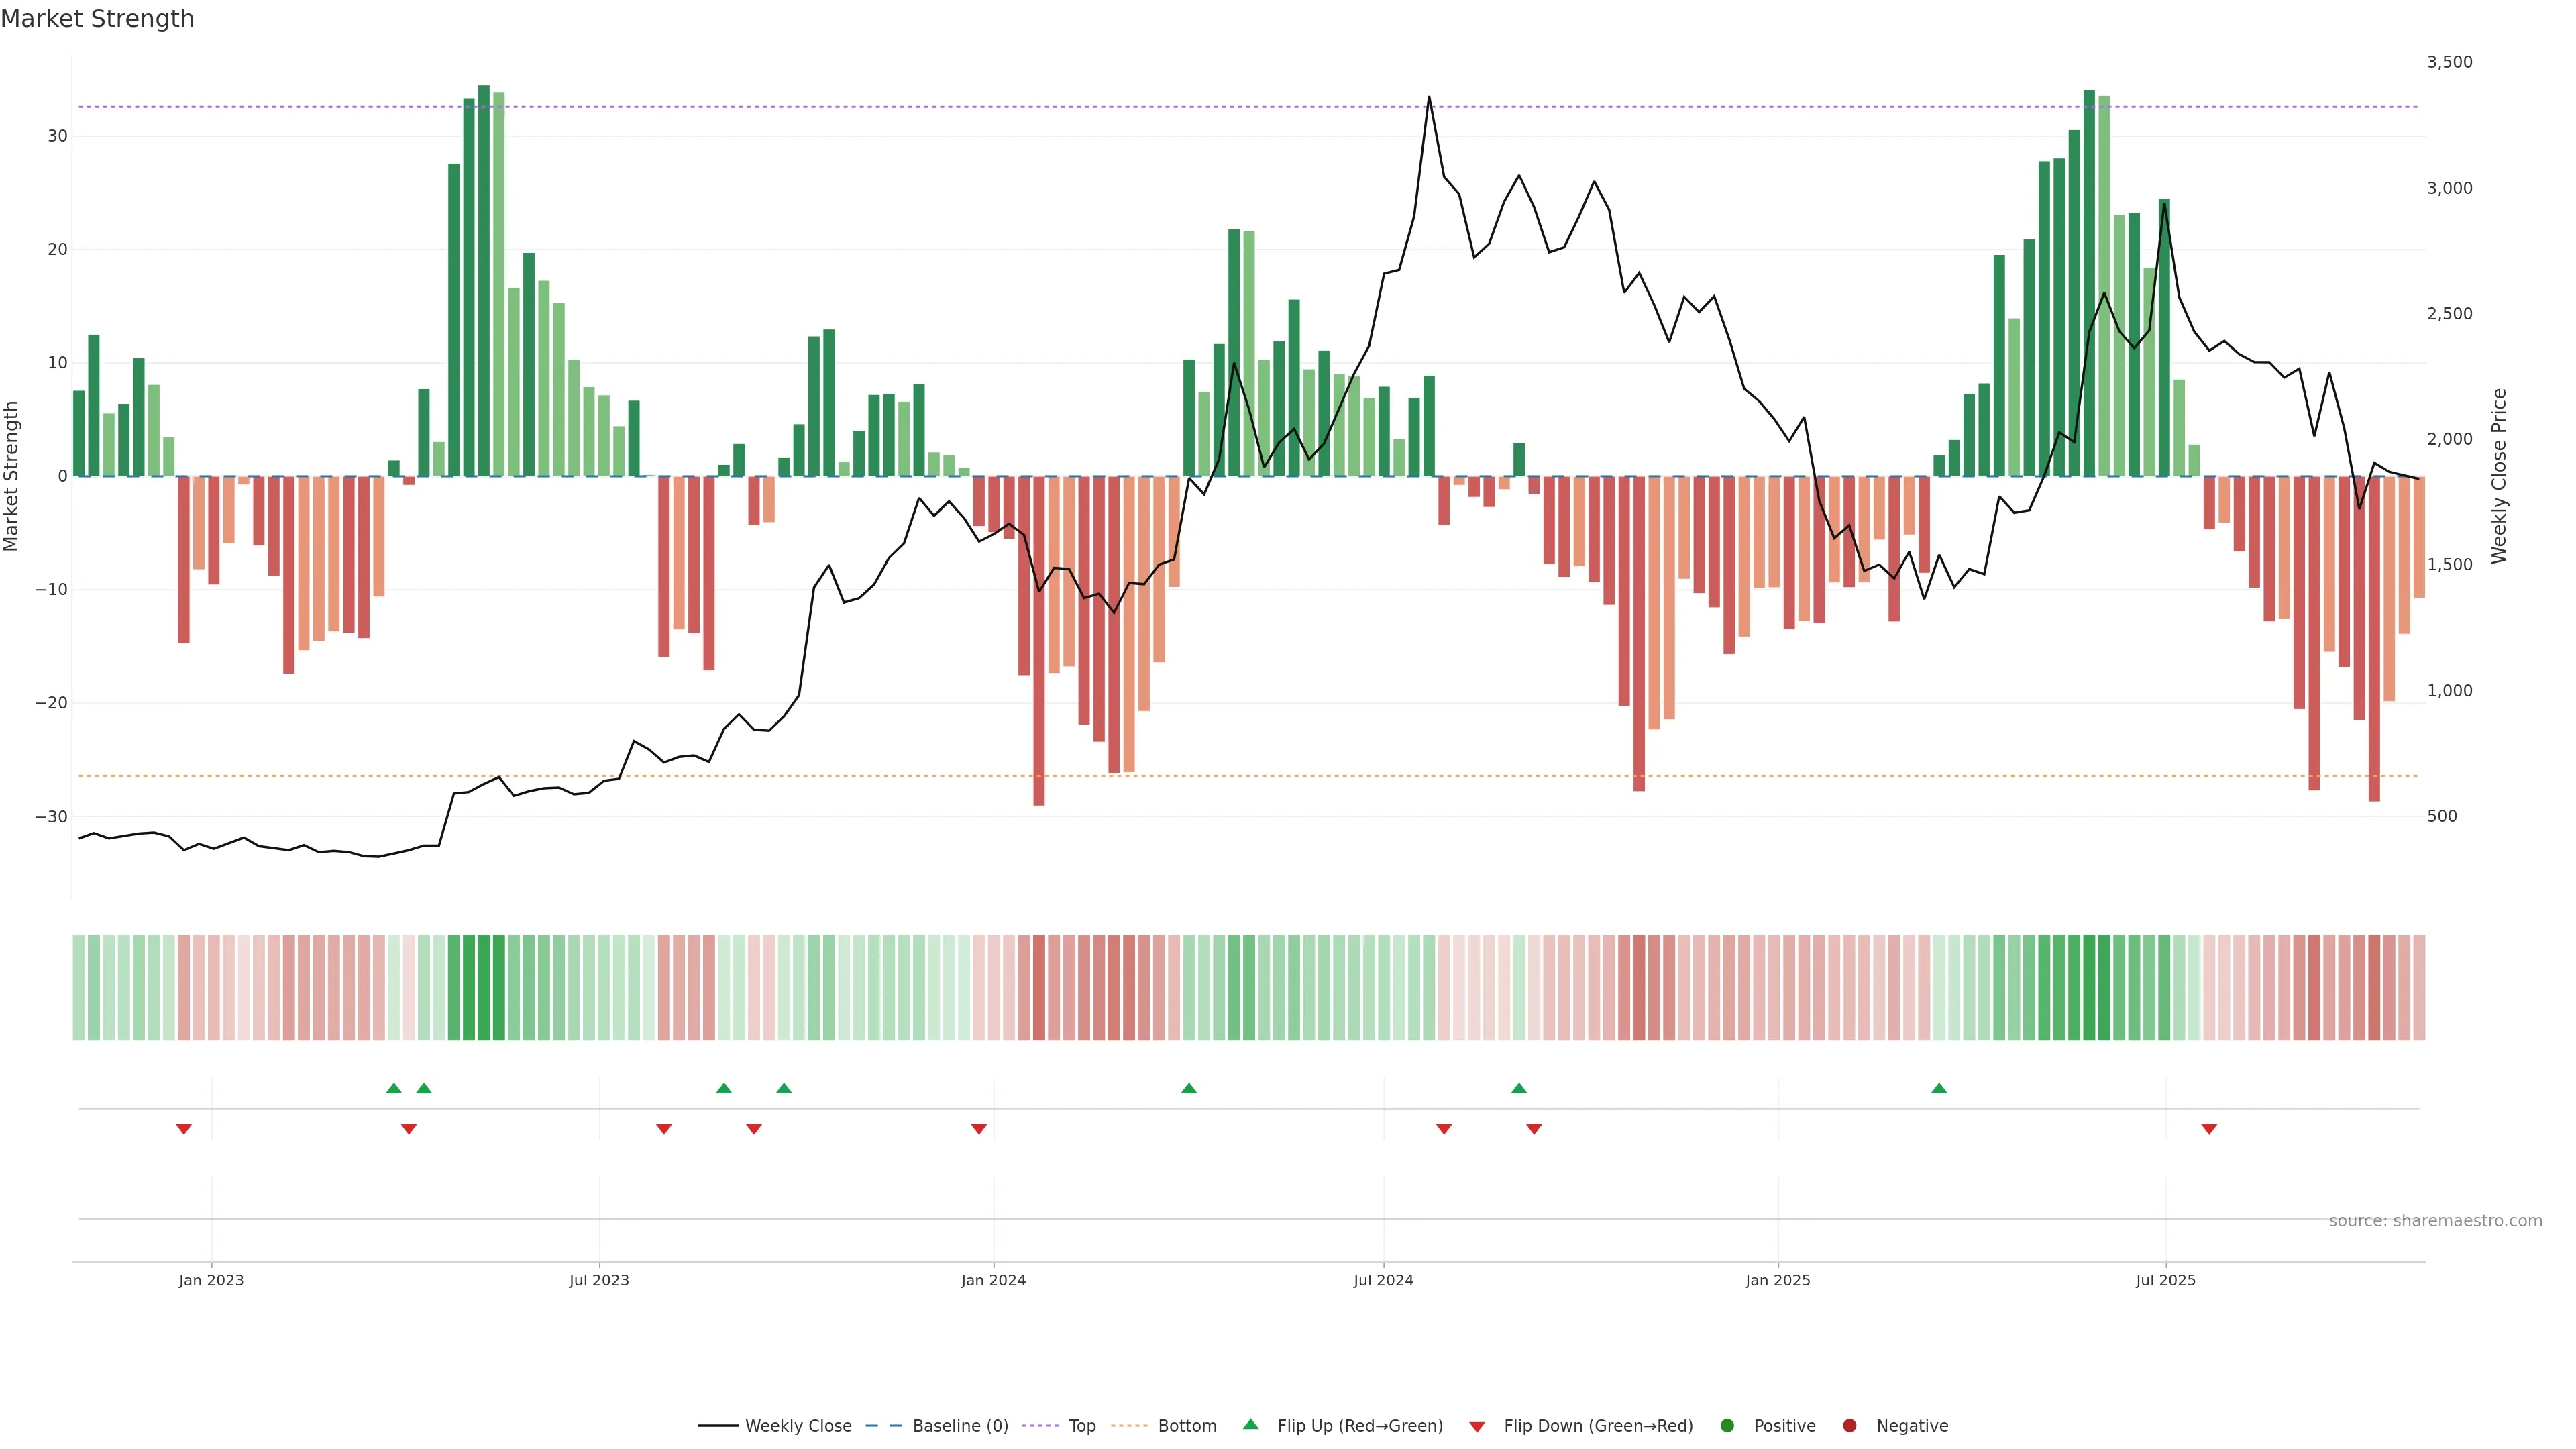Click the Market Strength left axis title
The height and width of the screenshot is (1449, 2576).
tap(12, 476)
